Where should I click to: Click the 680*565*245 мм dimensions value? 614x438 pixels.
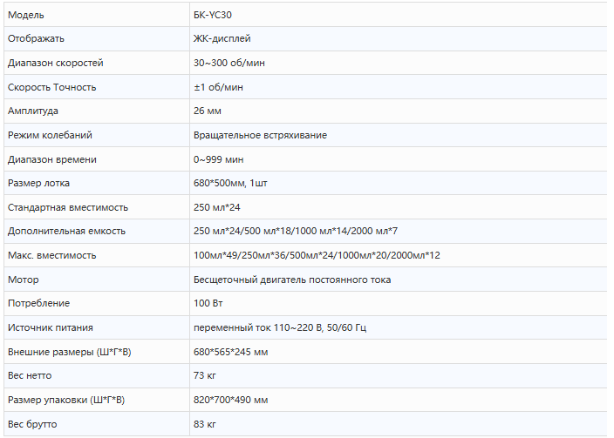coord(230,352)
